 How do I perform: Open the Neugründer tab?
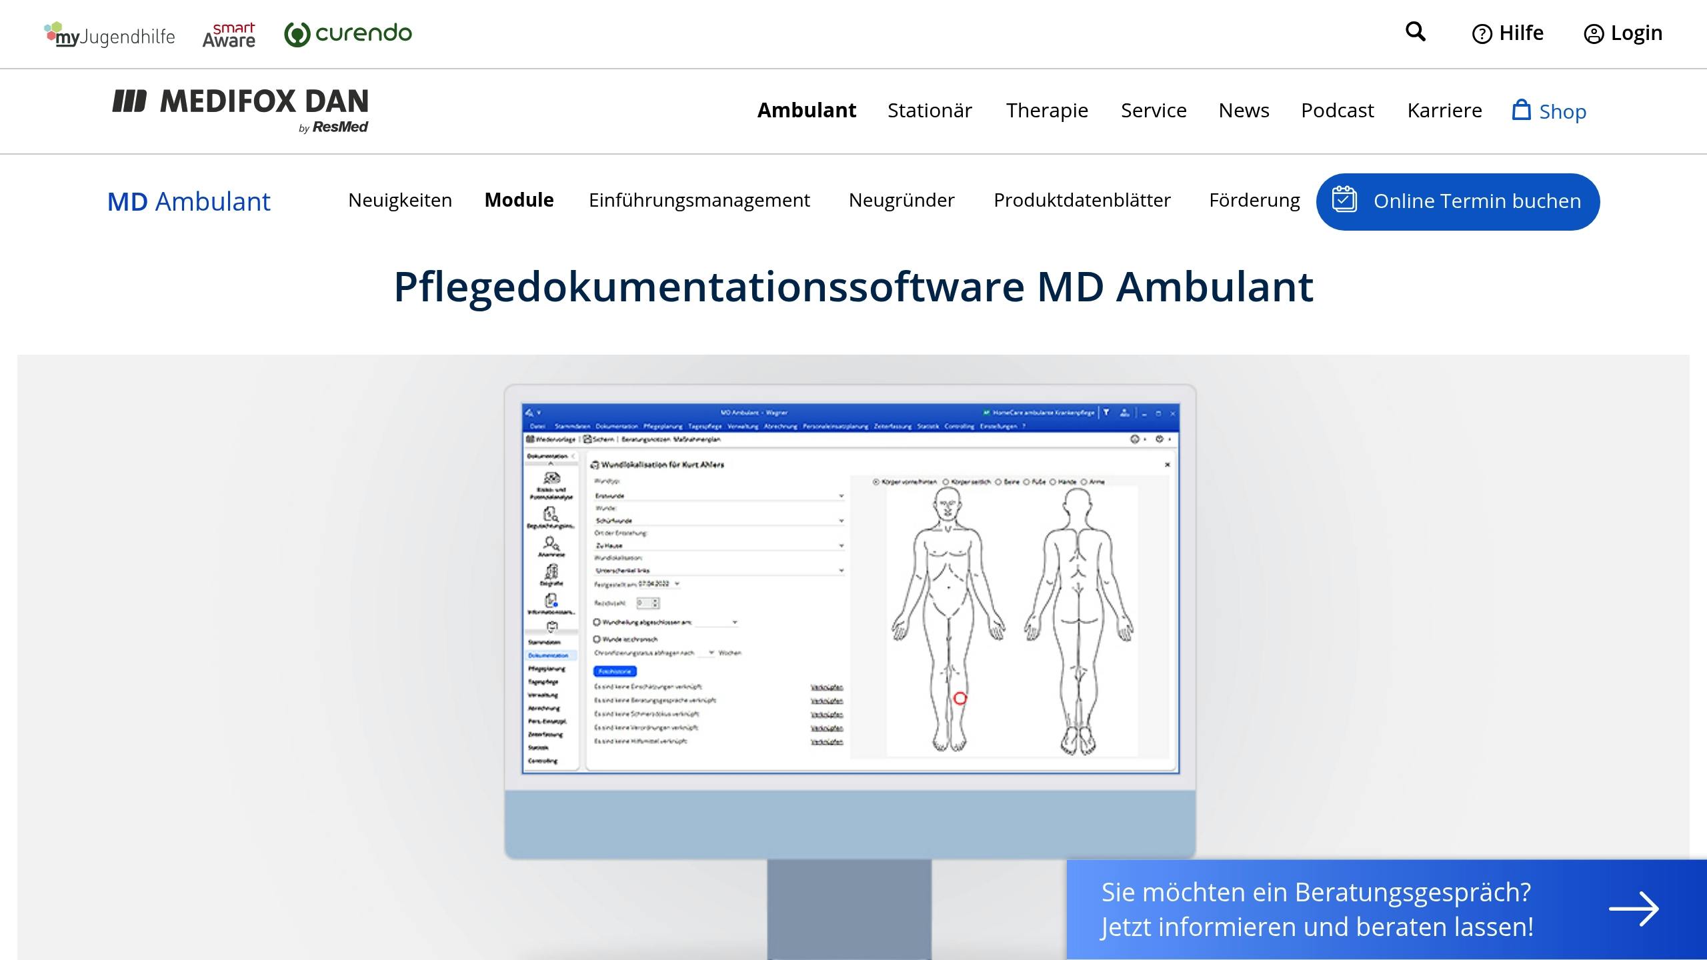tap(902, 200)
